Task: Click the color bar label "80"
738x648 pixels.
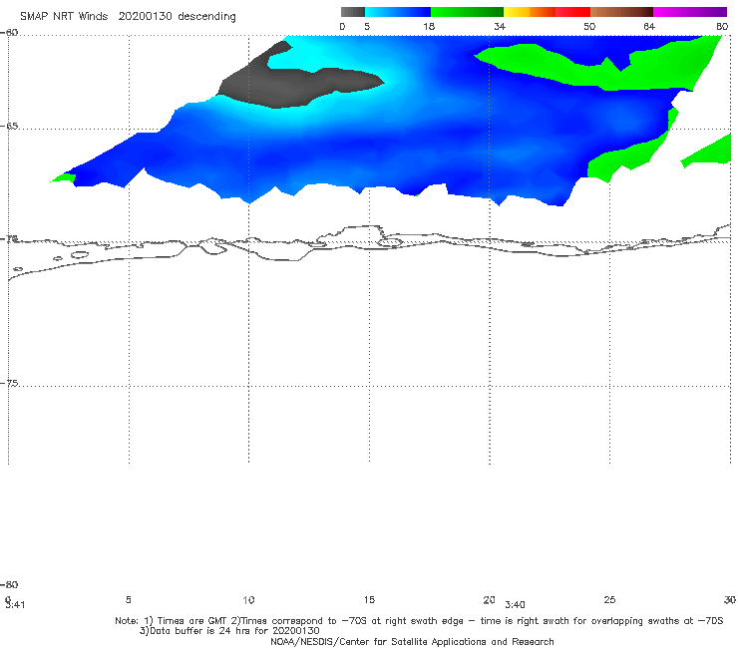Action: coord(722,27)
